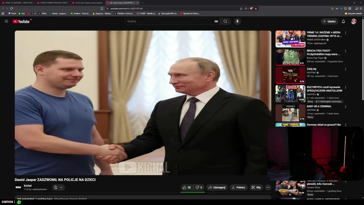Click the Utwórz create button

pyautogui.click(x=329, y=21)
